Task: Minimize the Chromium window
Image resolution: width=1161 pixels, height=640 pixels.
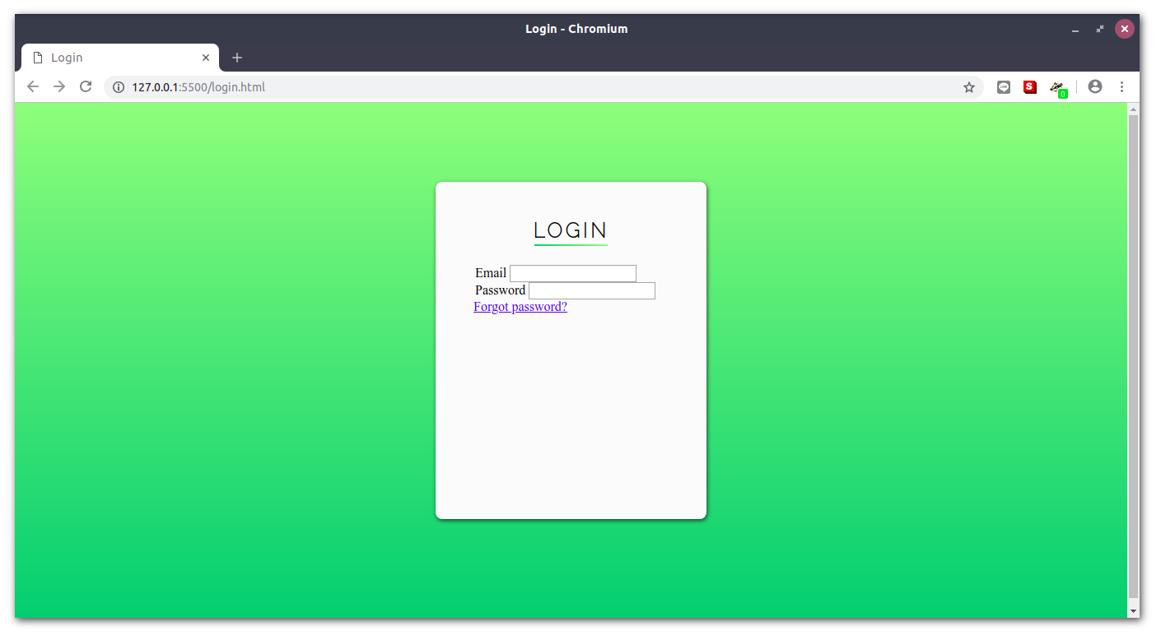Action: (1075, 30)
